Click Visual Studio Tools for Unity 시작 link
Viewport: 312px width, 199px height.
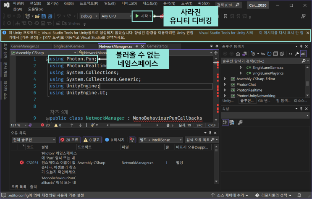pos(226,33)
